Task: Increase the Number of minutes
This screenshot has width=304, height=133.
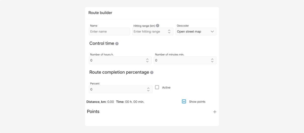Action: pyautogui.click(x=212, y=59)
